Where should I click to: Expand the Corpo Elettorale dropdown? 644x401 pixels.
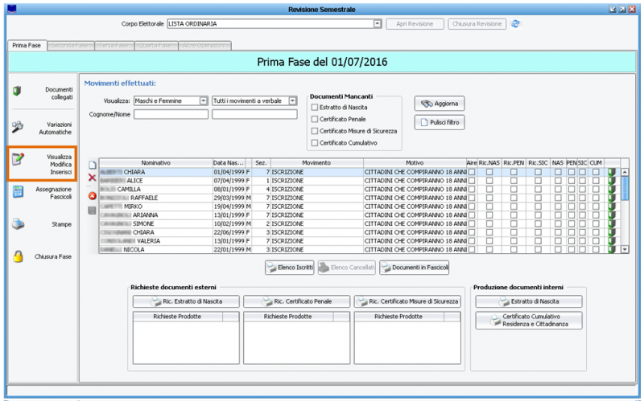click(x=378, y=24)
